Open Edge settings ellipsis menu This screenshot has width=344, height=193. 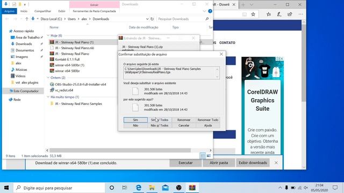point(300,14)
